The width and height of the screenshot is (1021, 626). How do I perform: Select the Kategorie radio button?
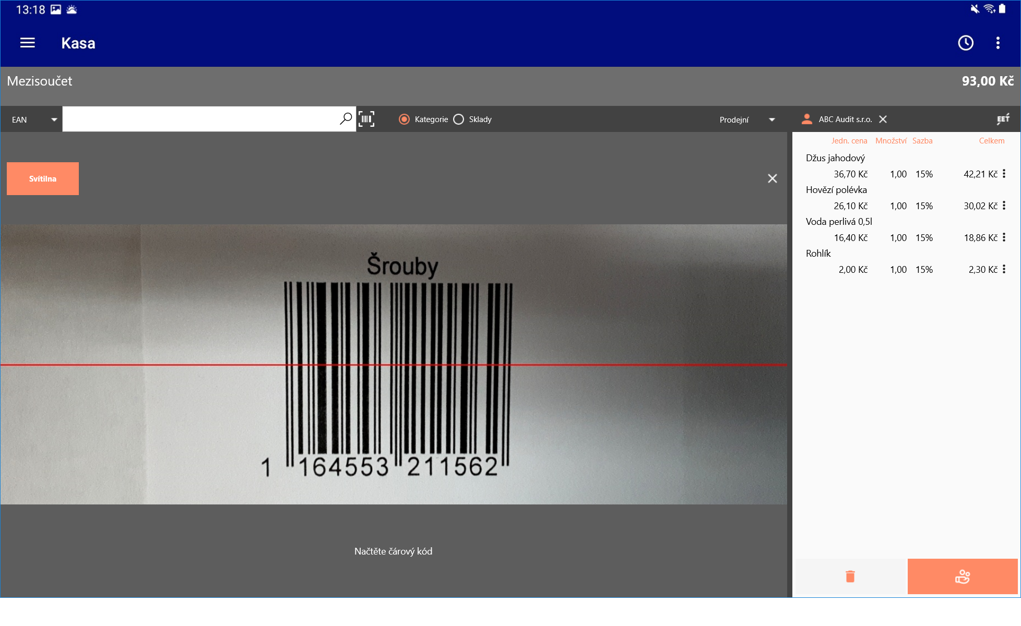click(x=404, y=119)
